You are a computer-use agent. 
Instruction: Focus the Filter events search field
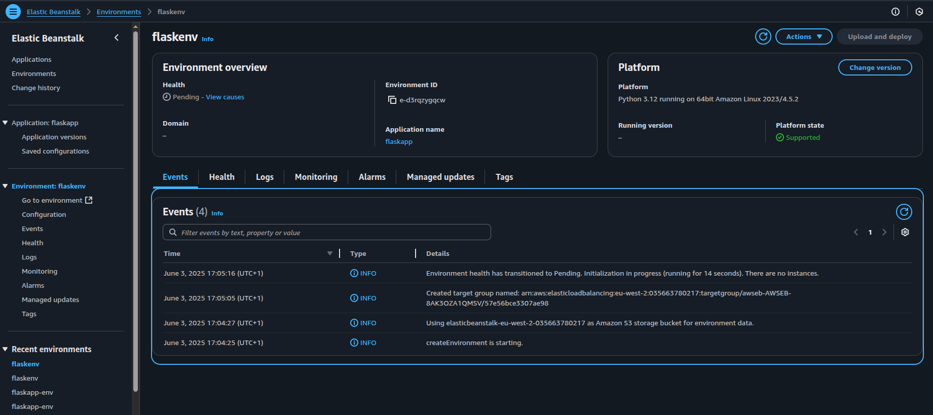click(327, 232)
